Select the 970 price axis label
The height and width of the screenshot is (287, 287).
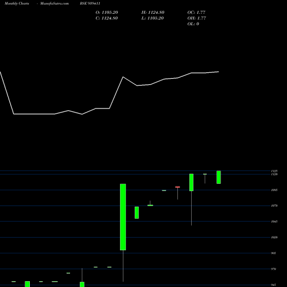pyautogui.click(x=274, y=269)
